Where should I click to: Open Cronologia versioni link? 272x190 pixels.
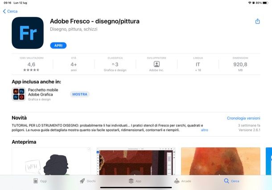pyautogui.click(x=243, y=118)
